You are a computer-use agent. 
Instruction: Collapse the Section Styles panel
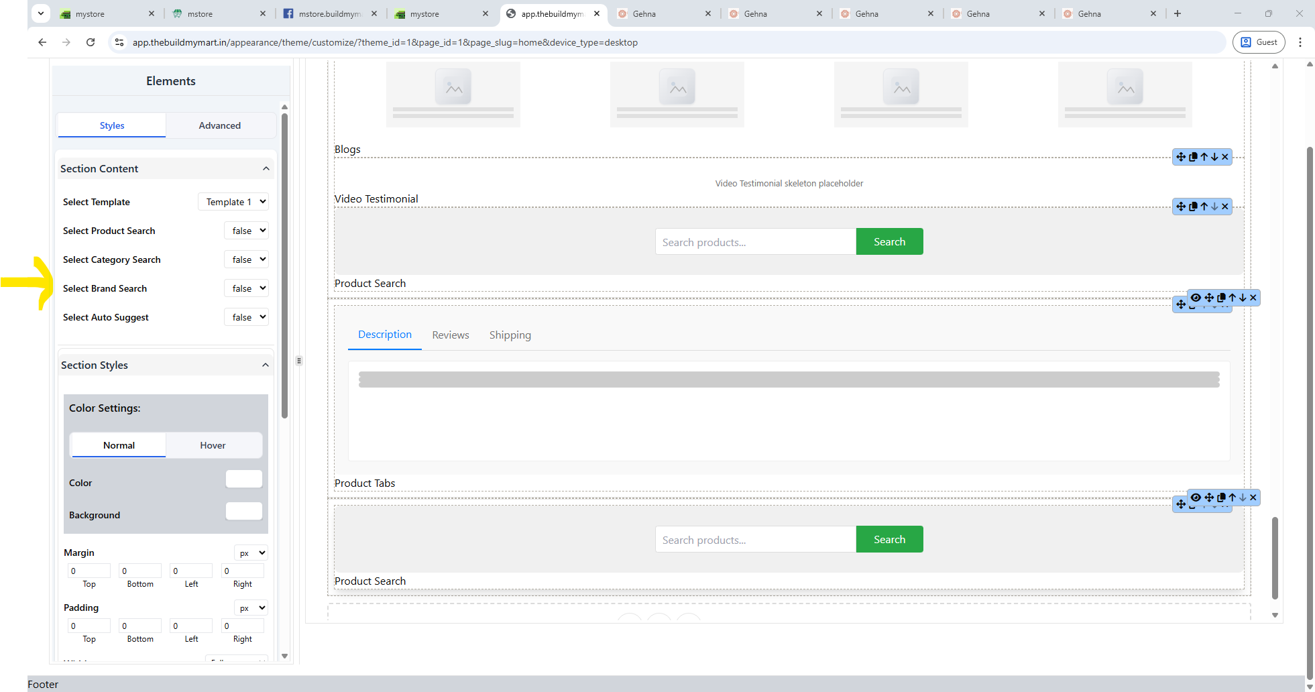pos(266,365)
